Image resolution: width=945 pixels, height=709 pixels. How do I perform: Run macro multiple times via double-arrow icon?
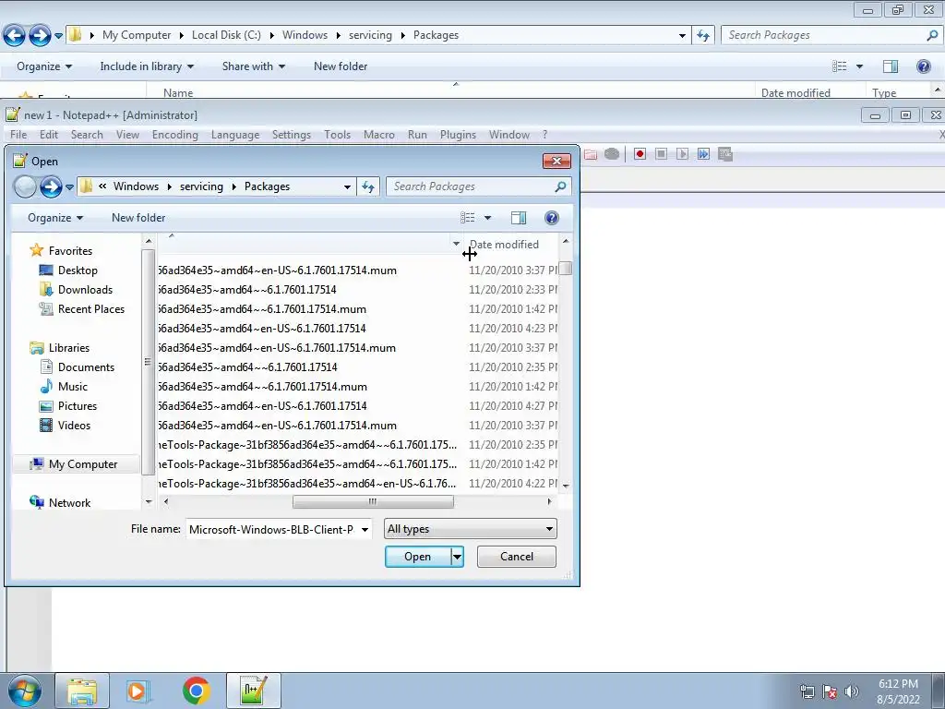[x=703, y=154]
